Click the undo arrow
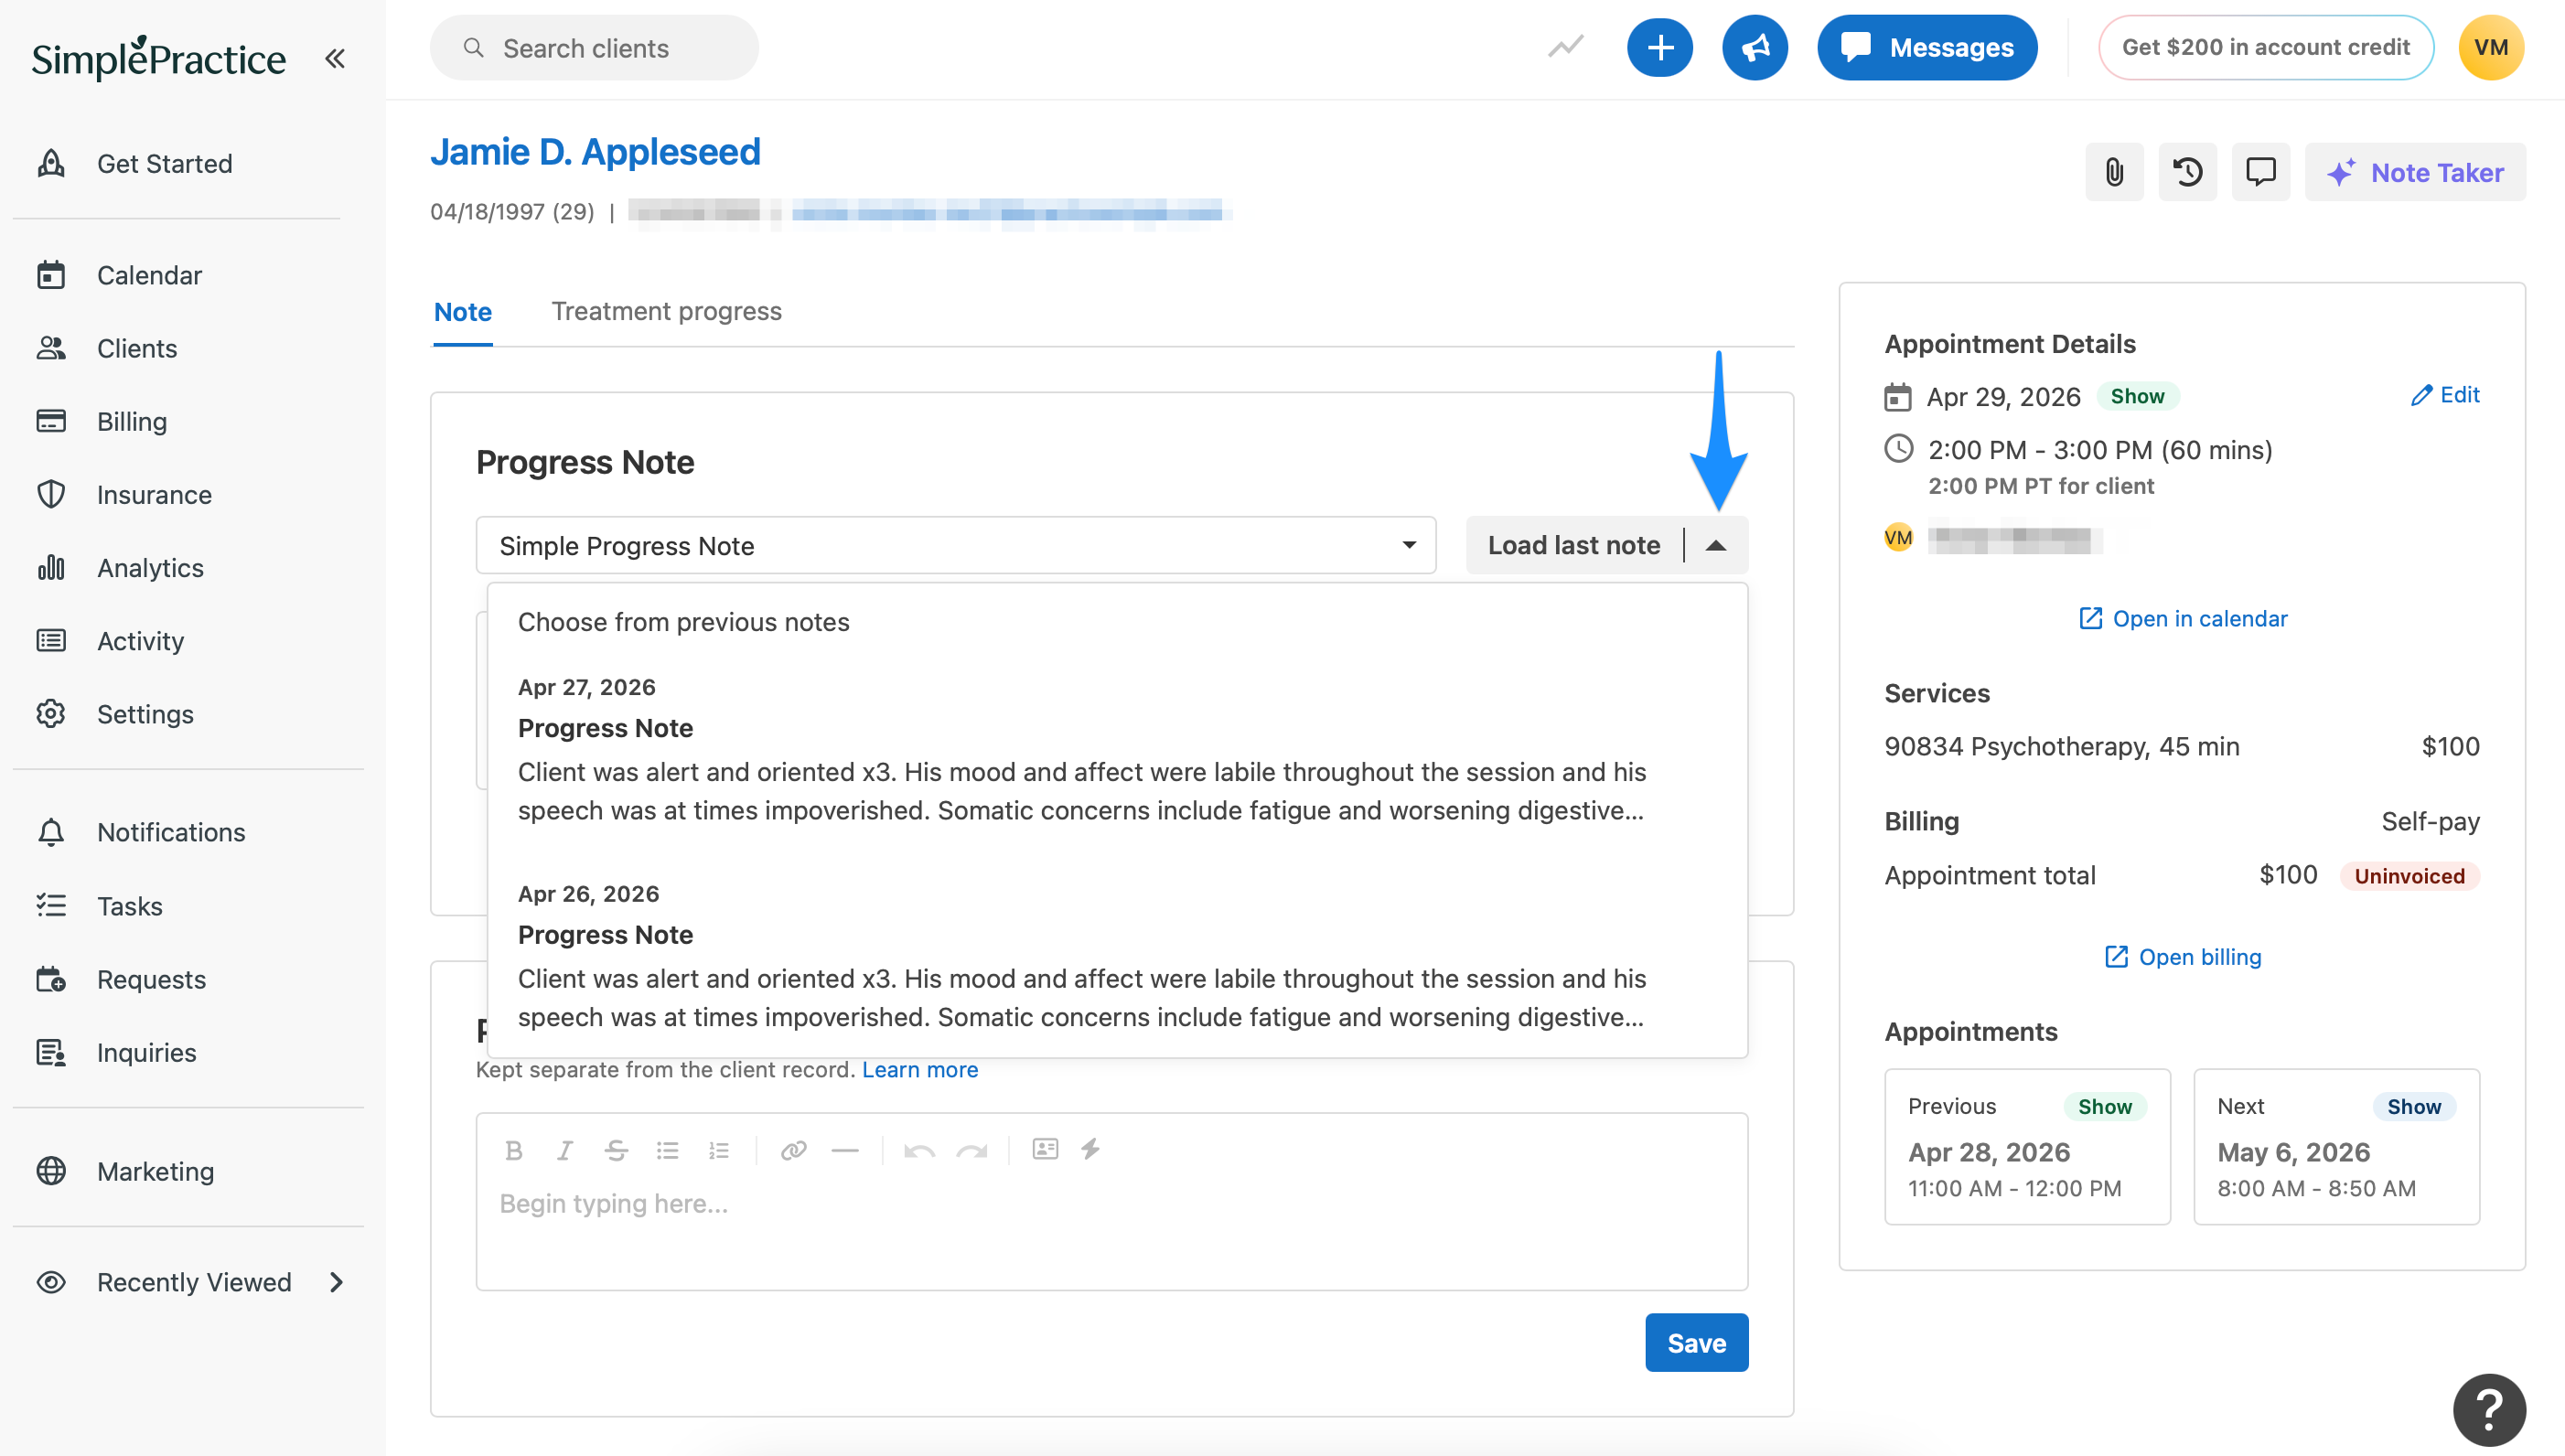 click(x=919, y=1150)
